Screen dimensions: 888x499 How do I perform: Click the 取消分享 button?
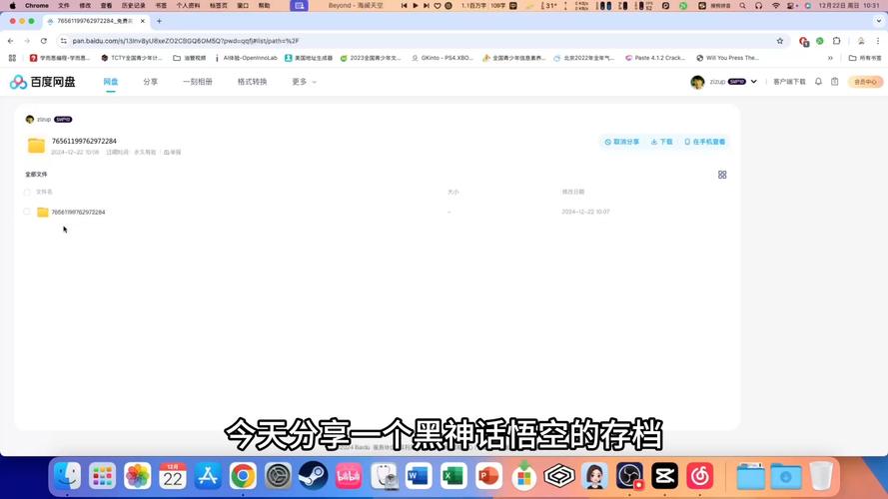click(x=622, y=142)
